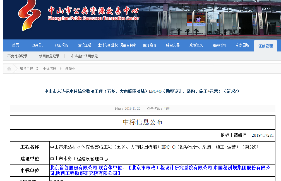Click 详情页 in the breadcrumb
281x181 pixels.
click(70, 69)
